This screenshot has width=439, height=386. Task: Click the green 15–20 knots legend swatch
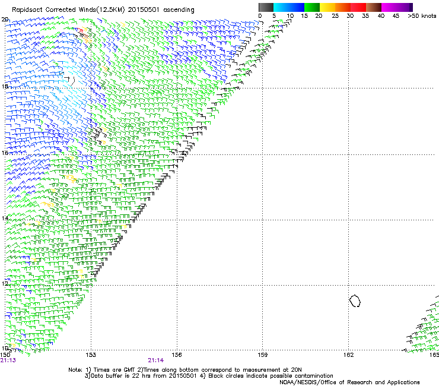pyautogui.click(x=312, y=7)
